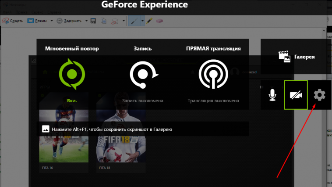Open overlay settings via the gear icon
The image size is (332, 187).
point(319,95)
